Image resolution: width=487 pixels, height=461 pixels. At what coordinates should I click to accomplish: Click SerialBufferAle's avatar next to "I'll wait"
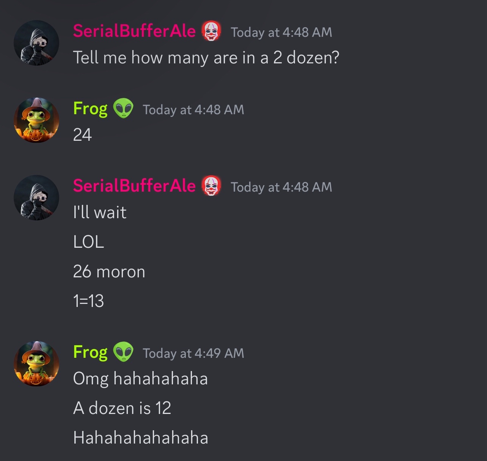[x=36, y=198]
